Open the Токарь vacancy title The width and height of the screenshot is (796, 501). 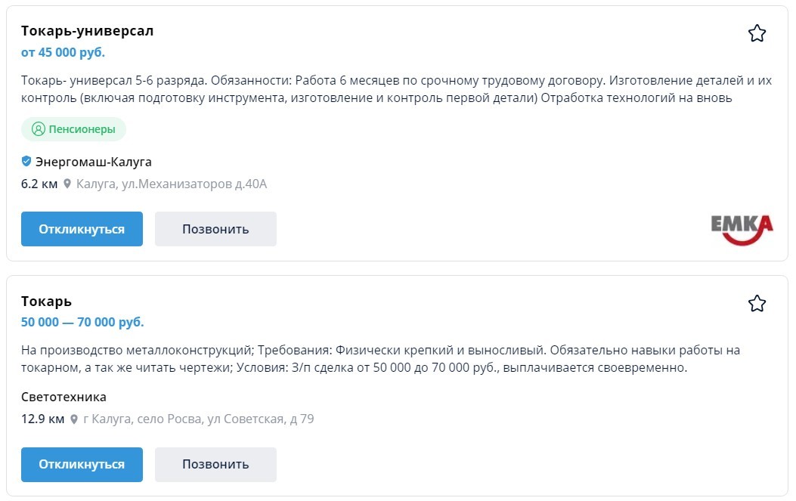point(46,302)
